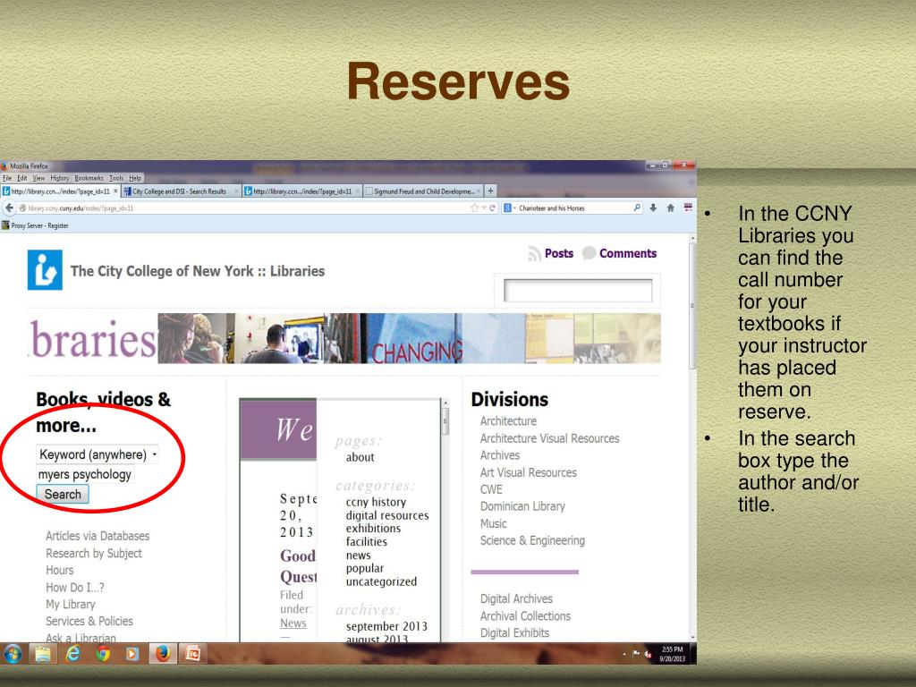
Task: Launch Internet Explorer from the taskbar
Action: point(73,654)
